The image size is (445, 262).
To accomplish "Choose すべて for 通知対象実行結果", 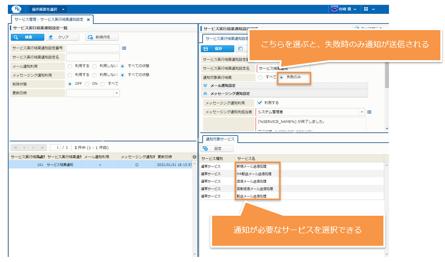I will (x=260, y=77).
